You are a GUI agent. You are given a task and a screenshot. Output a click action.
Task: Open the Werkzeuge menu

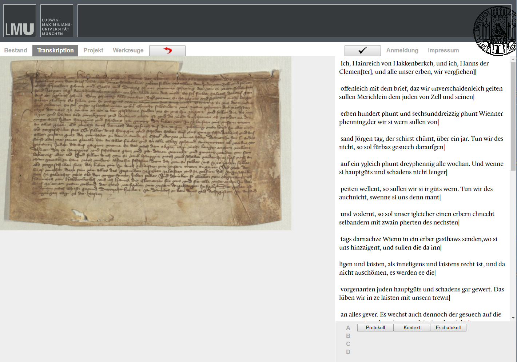click(x=128, y=51)
